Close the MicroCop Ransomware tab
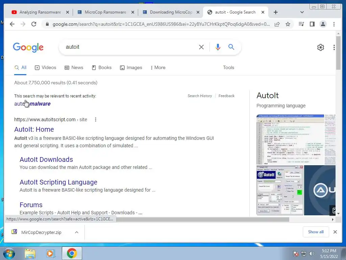Viewport: 346px width, 260px height. point(132,12)
